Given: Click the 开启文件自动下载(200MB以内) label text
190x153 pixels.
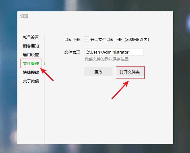Looking at the screenshot, I should [120, 39].
